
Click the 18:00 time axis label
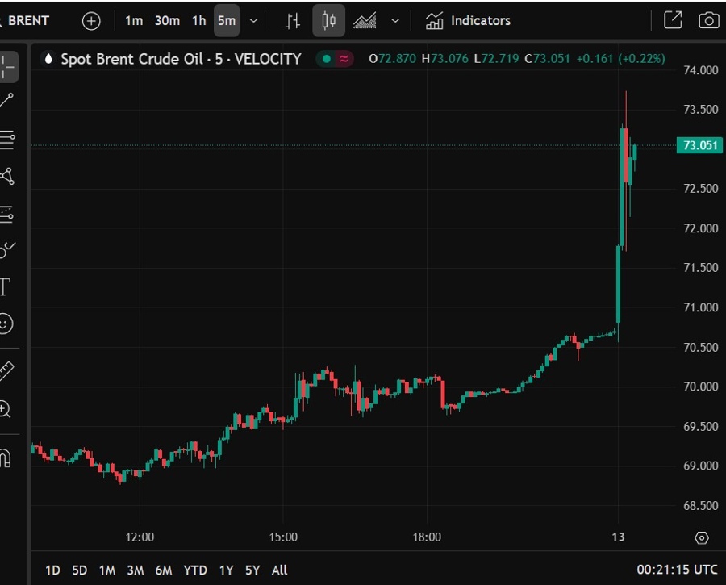(x=427, y=537)
